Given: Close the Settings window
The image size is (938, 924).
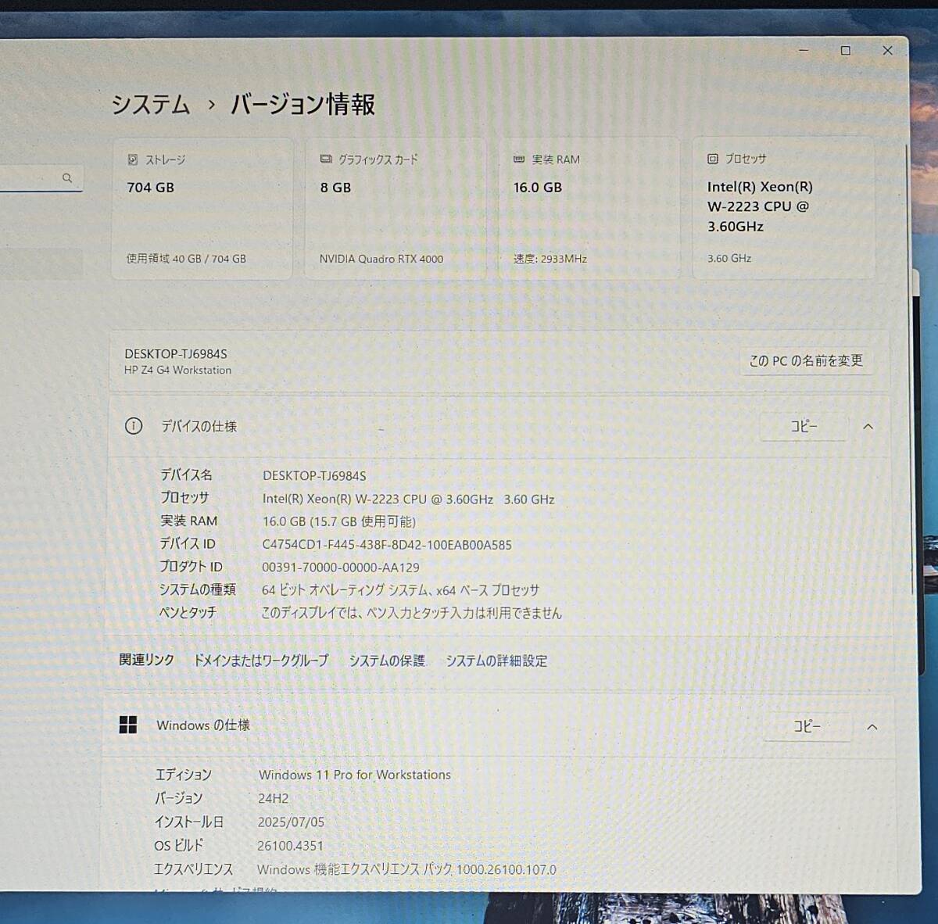Looking at the screenshot, I should [887, 50].
